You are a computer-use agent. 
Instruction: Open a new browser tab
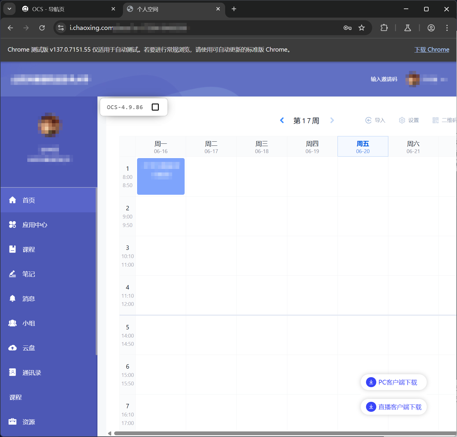tap(234, 9)
